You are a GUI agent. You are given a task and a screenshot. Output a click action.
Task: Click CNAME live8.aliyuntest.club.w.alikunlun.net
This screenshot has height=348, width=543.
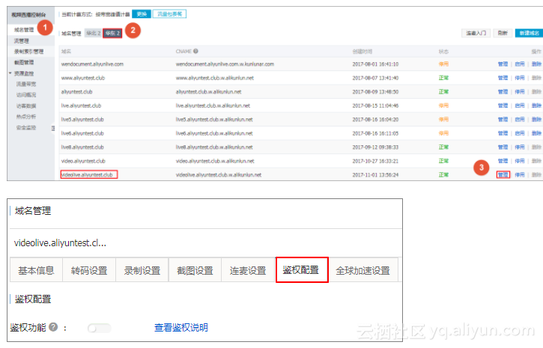[x=214, y=147]
